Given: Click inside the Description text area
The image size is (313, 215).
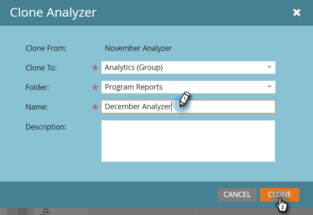Looking at the screenshot, I should tap(188, 141).
